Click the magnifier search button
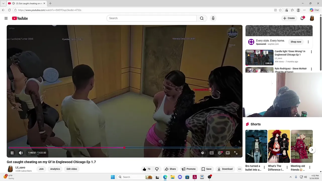Image resolution: width=322 pixels, height=181 pixels. tap(202, 18)
